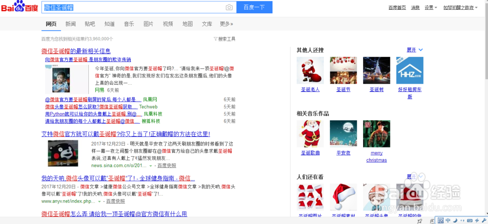488x224 pixels.
Task: Click the 圣诞老人 image
Action: [x=310, y=70]
